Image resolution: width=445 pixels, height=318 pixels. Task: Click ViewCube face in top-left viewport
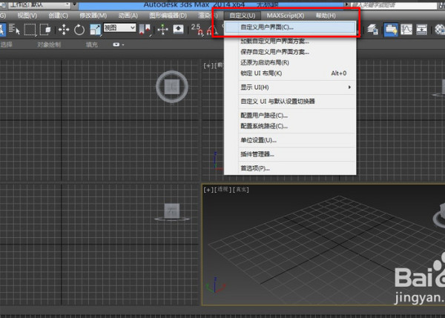pyautogui.click(x=172, y=87)
